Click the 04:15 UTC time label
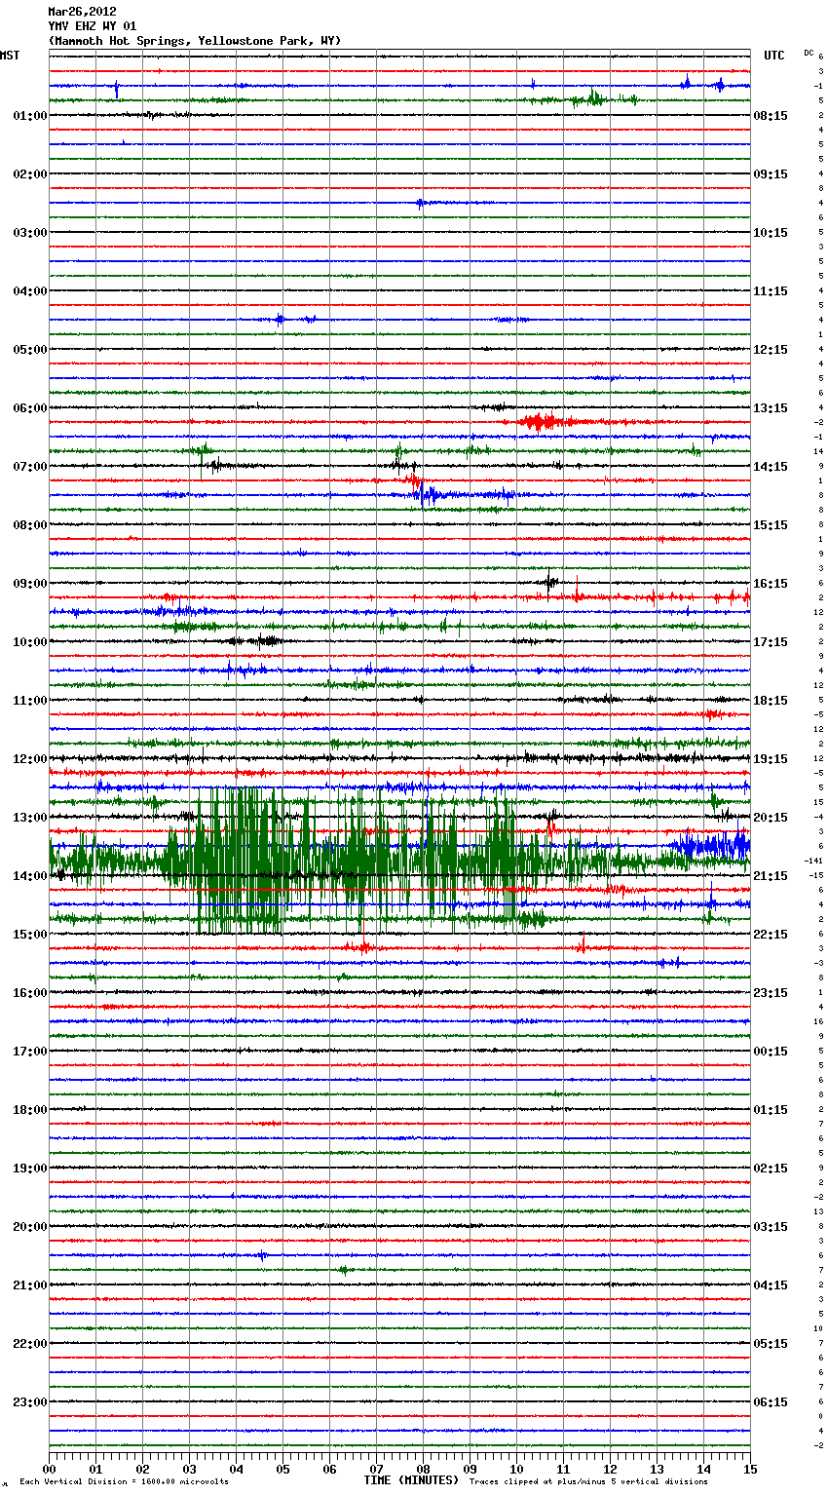The height and width of the screenshot is (1495, 828). 771,1285
